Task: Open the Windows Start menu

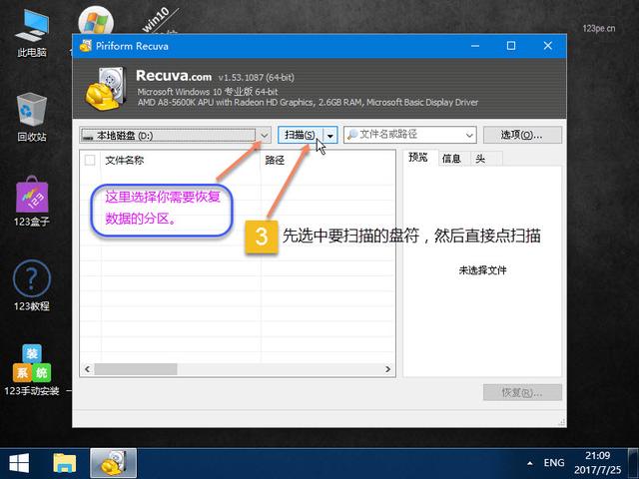Action: point(19,463)
